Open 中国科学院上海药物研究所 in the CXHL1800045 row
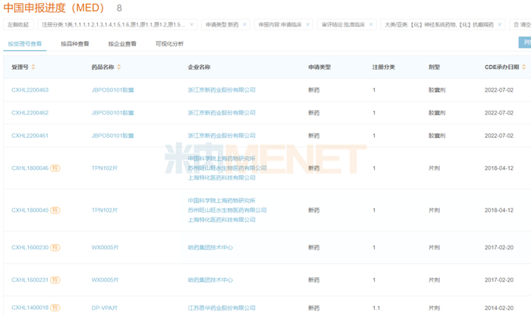The height and width of the screenshot is (316, 531). click(x=222, y=201)
